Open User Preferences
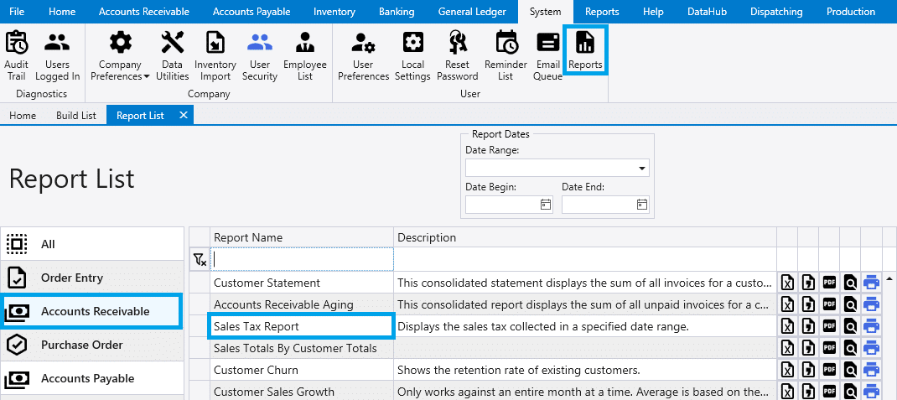This screenshot has height=400, width=897. pyautogui.click(x=363, y=55)
